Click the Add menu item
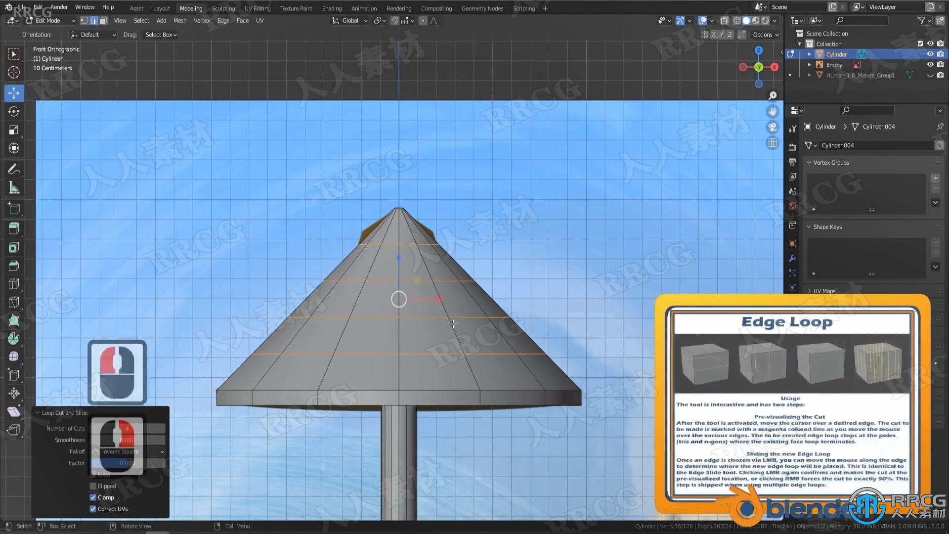 pyautogui.click(x=161, y=20)
